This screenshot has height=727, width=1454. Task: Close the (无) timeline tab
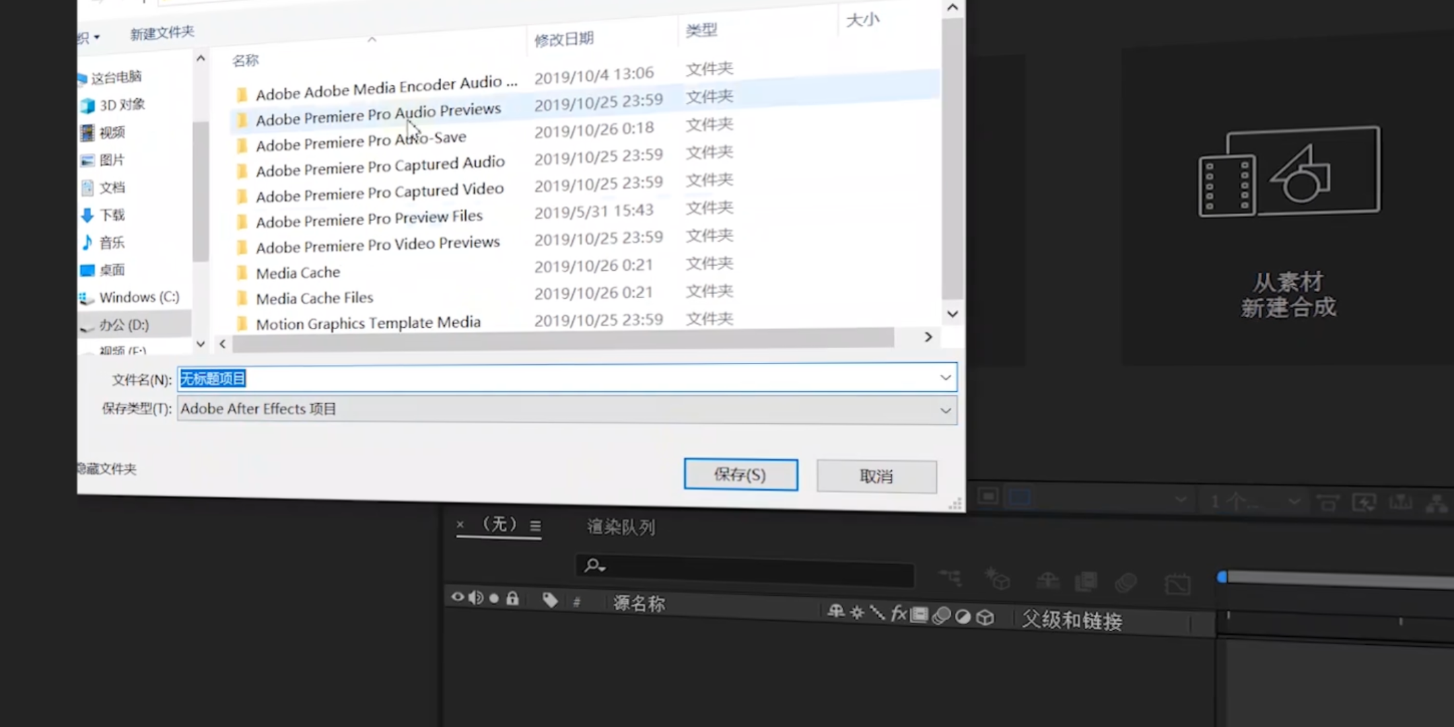pos(460,524)
